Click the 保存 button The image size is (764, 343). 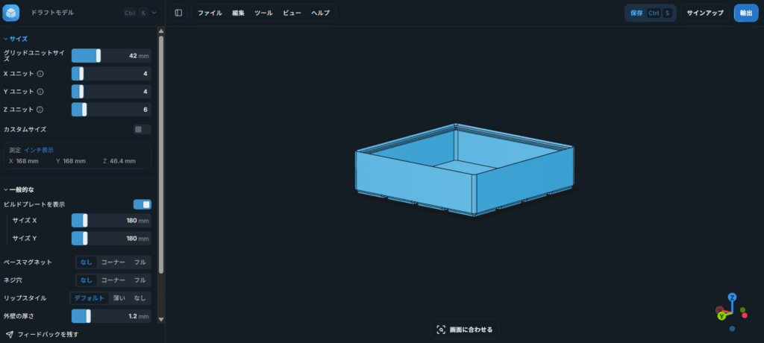point(651,13)
